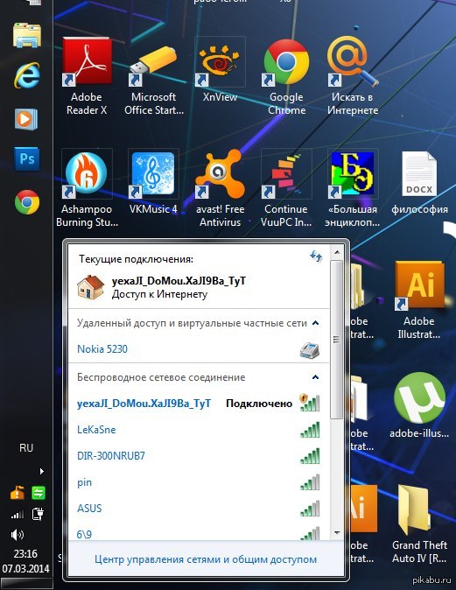Collapse the Удаленный доступ section
This screenshot has width=456, height=590.
pyautogui.click(x=316, y=323)
